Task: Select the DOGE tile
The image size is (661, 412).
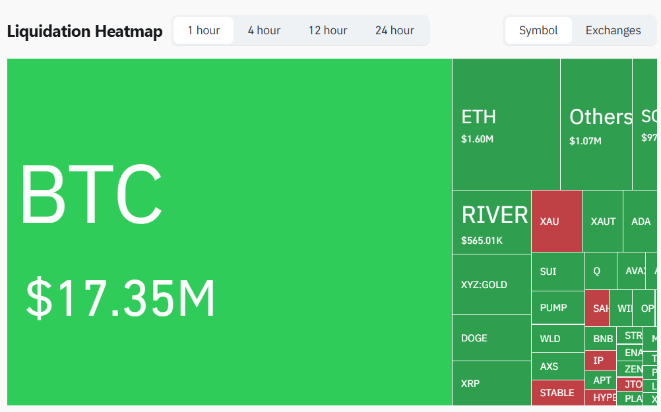Action: point(491,338)
